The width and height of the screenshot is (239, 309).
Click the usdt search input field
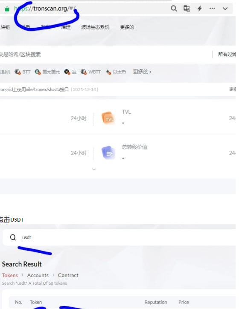click(x=119, y=237)
